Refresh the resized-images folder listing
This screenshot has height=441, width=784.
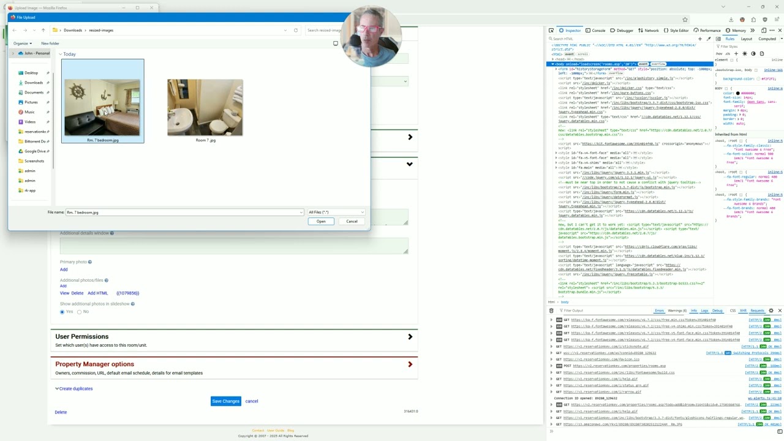pyautogui.click(x=296, y=30)
